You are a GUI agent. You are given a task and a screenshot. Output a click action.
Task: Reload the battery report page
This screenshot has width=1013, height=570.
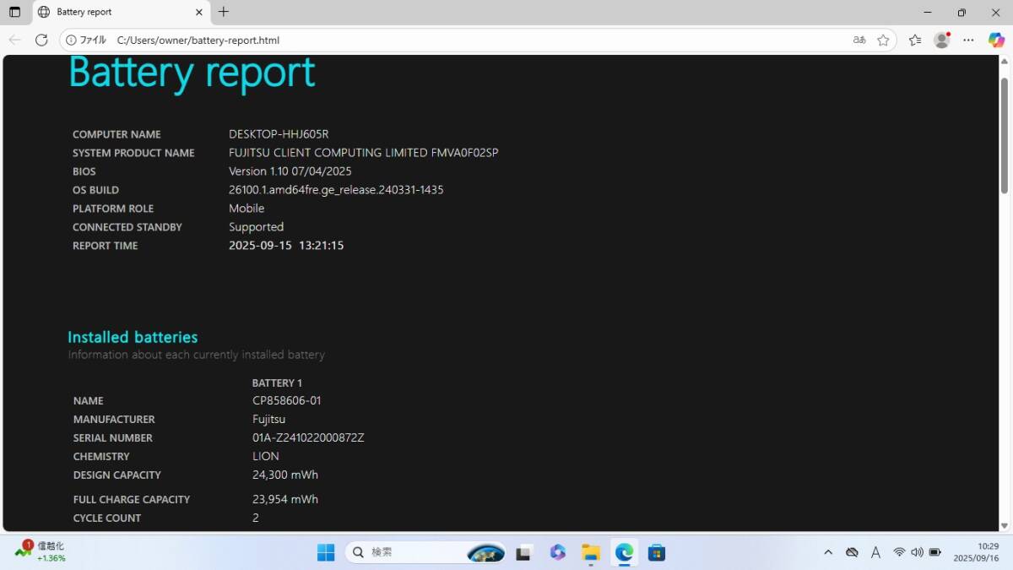pos(41,40)
